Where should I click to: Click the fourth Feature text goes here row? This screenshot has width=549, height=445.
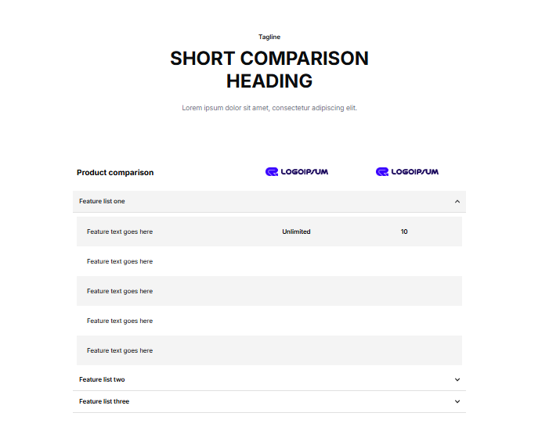click(120, 321)
